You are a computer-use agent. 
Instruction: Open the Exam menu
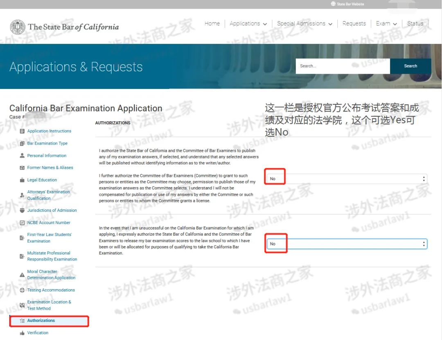pos(383,23)
